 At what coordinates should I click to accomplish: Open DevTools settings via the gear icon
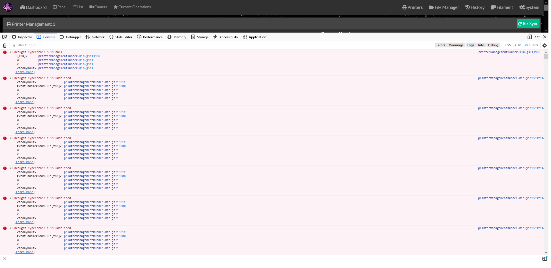click(544, 45)
